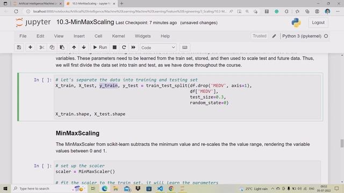Open the Edit menu

40,36
